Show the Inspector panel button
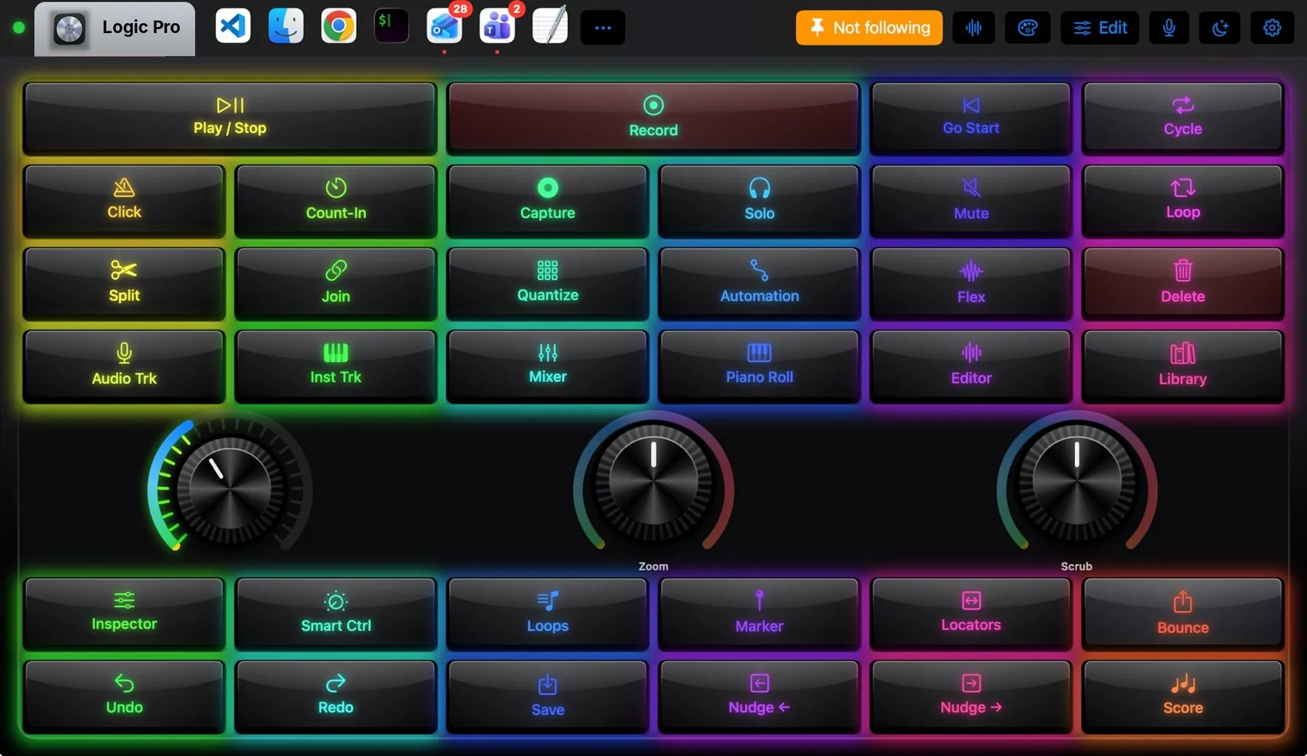 tap(124, 614)
